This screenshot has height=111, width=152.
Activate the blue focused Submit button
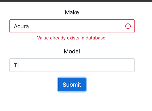[72, 85]
